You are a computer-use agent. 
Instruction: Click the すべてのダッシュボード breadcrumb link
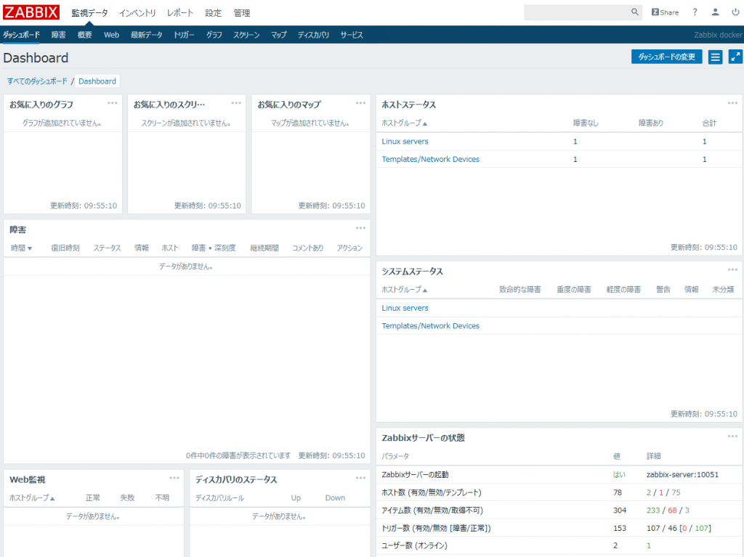pyautogui.click(x=37, y=81)
